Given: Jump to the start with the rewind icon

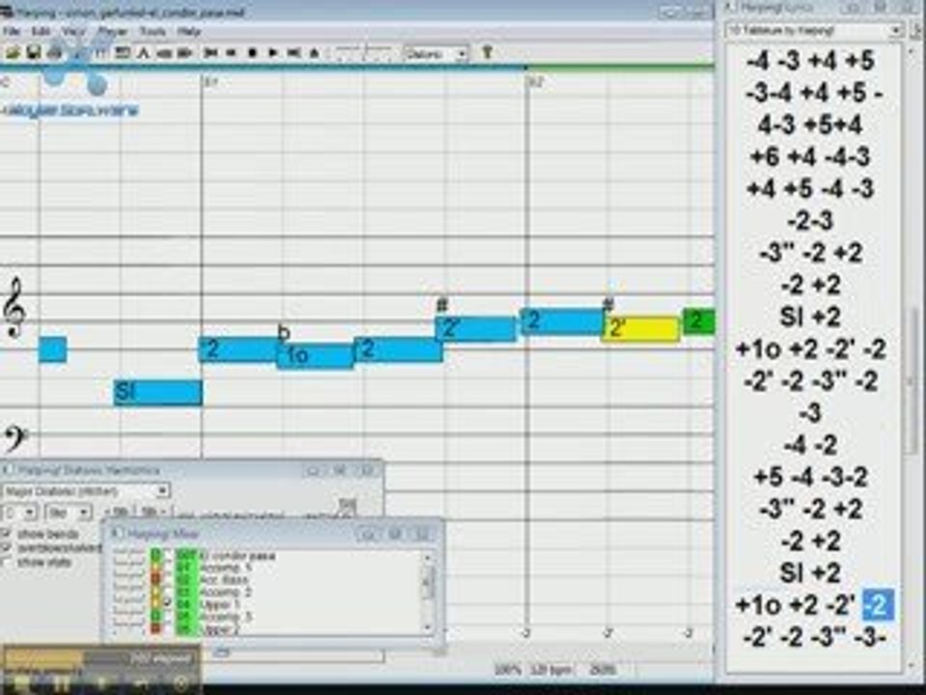Looking at the screenshot, I should point(209,53).
